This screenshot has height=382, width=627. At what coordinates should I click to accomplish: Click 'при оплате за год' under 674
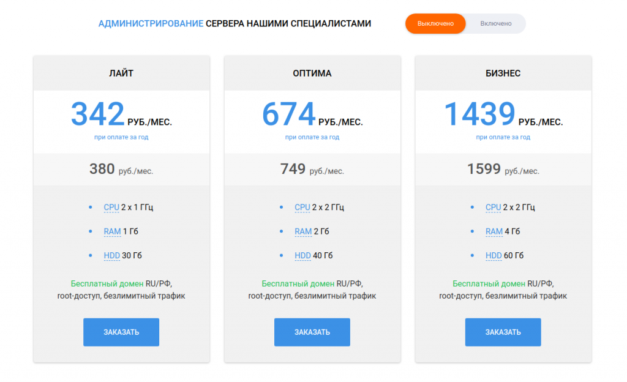[x=312, y=137]
